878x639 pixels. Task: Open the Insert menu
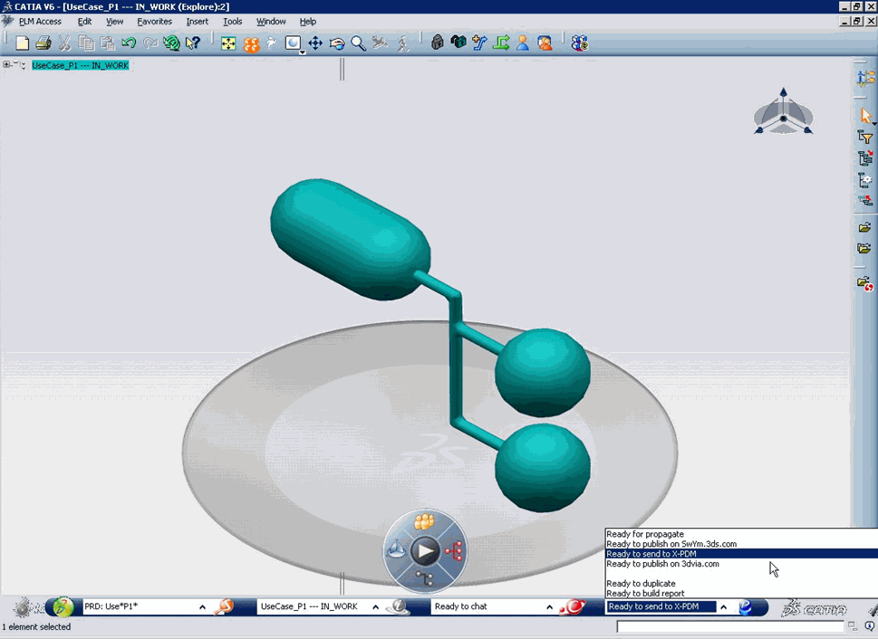point(198,21)
